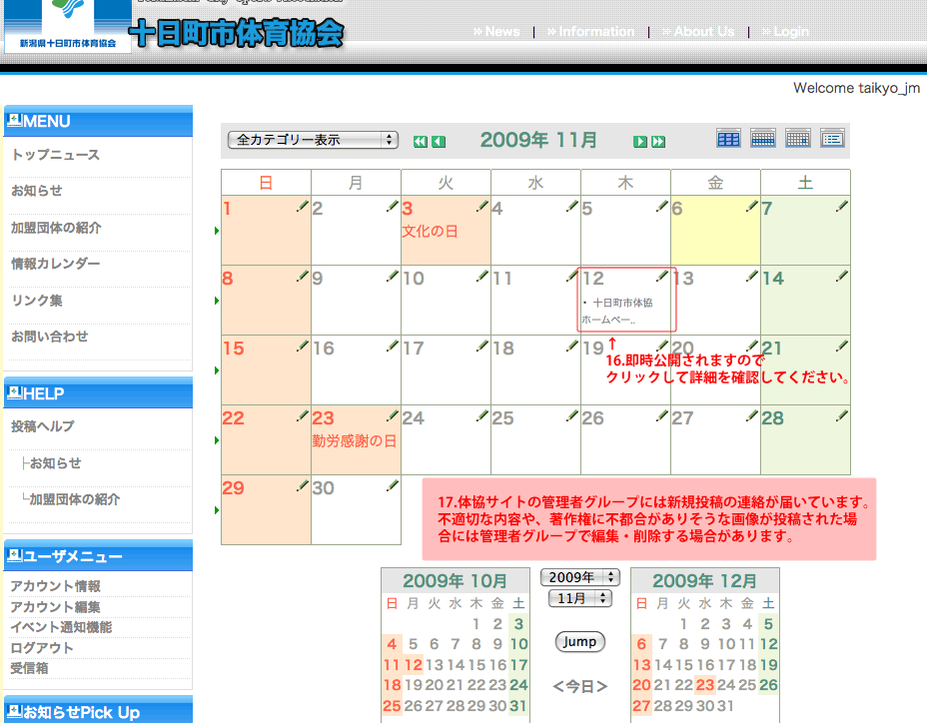Open 加盟団体の紹介 under 投稿ヘルプ
Viewport: 927px width, 723px height.
pyautogui.click(x=75, y=499)
